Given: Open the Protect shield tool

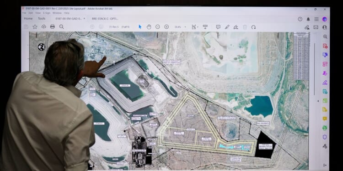Looking at the screenshot, I should [x=325, y=137].
